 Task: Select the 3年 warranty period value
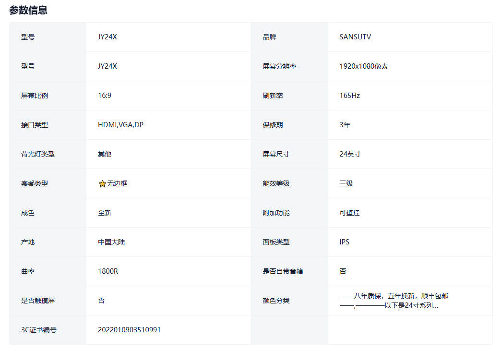click(345, 125)
